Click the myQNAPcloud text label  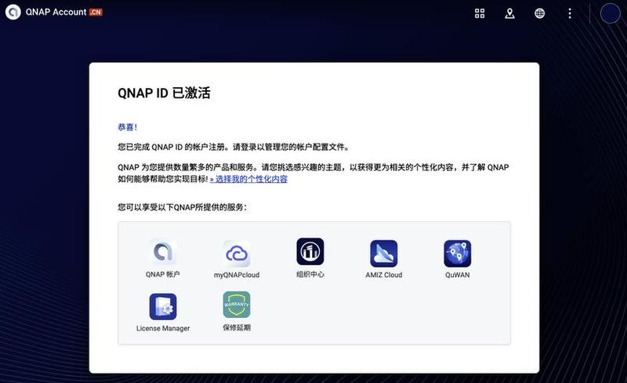click(237, 275)
